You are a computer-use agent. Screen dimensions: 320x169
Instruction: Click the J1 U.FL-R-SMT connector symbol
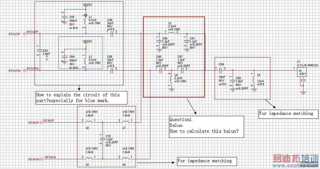(302, 72)
